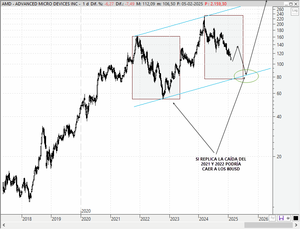Select the 'SI REPLICA LA CAÍDA DEL' annotation text
Viewport: 300px width, 229px height.
[x=221, y=159]
